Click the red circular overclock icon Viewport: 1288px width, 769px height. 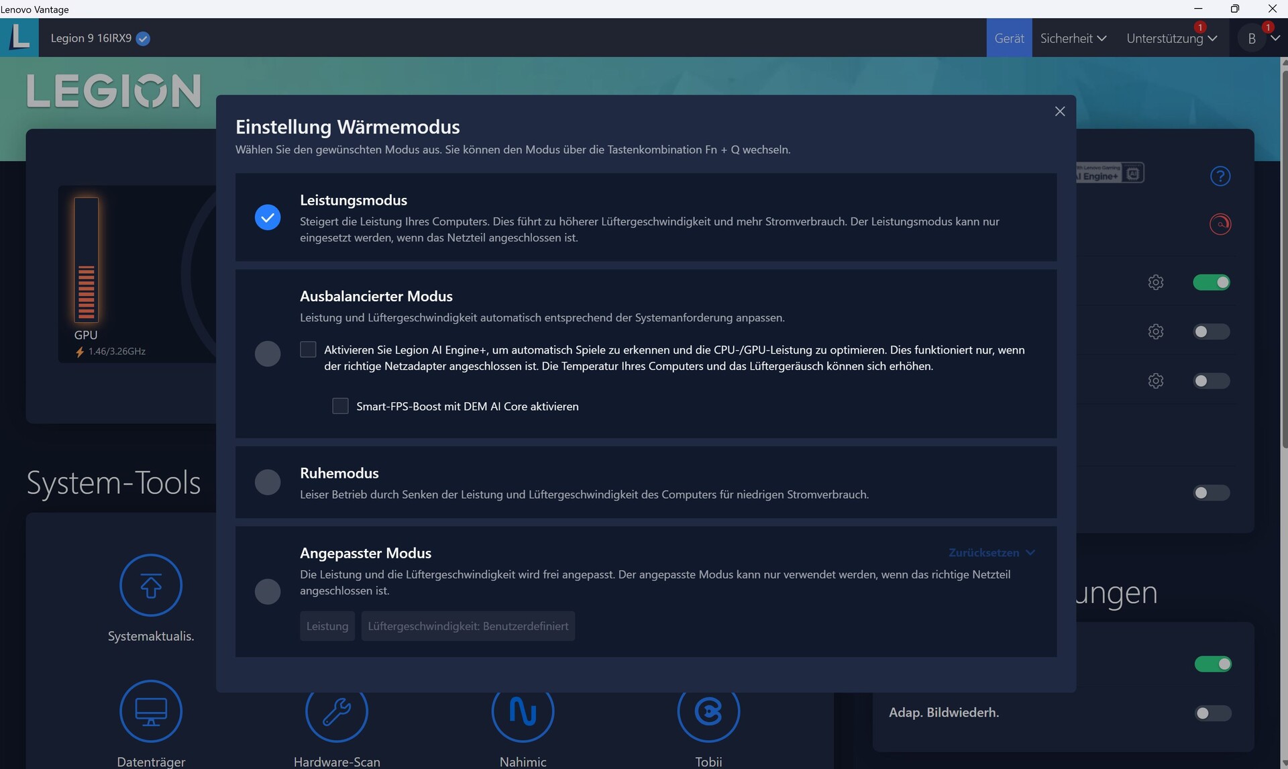(1220, 224)
